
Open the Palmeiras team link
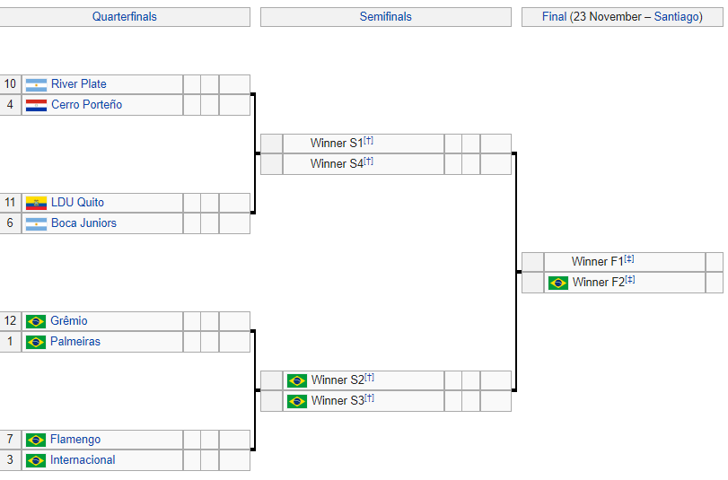[75, 342]
